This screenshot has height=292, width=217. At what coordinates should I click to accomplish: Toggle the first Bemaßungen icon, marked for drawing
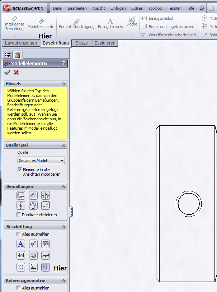[x=21, y=195]
